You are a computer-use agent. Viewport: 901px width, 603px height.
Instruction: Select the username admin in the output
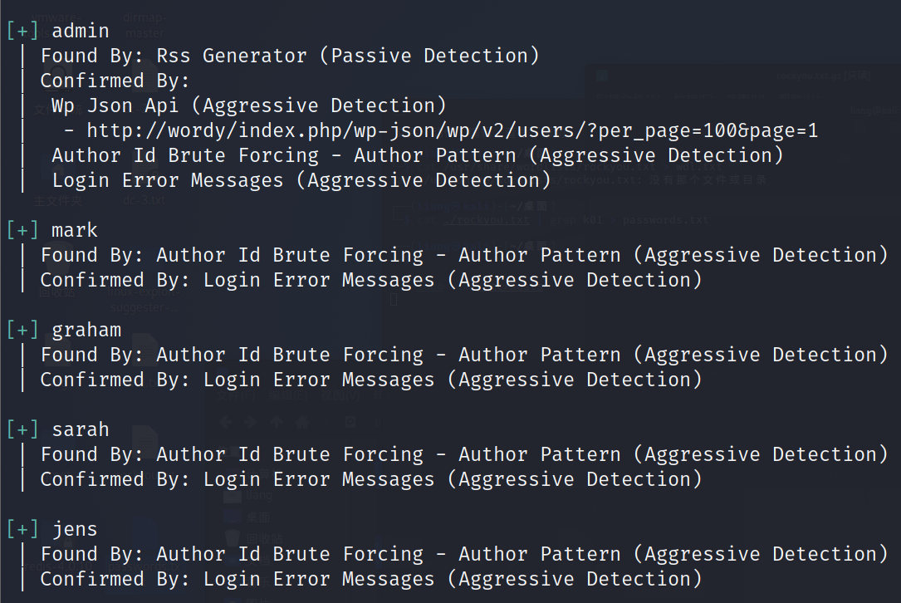coord(80,32)
